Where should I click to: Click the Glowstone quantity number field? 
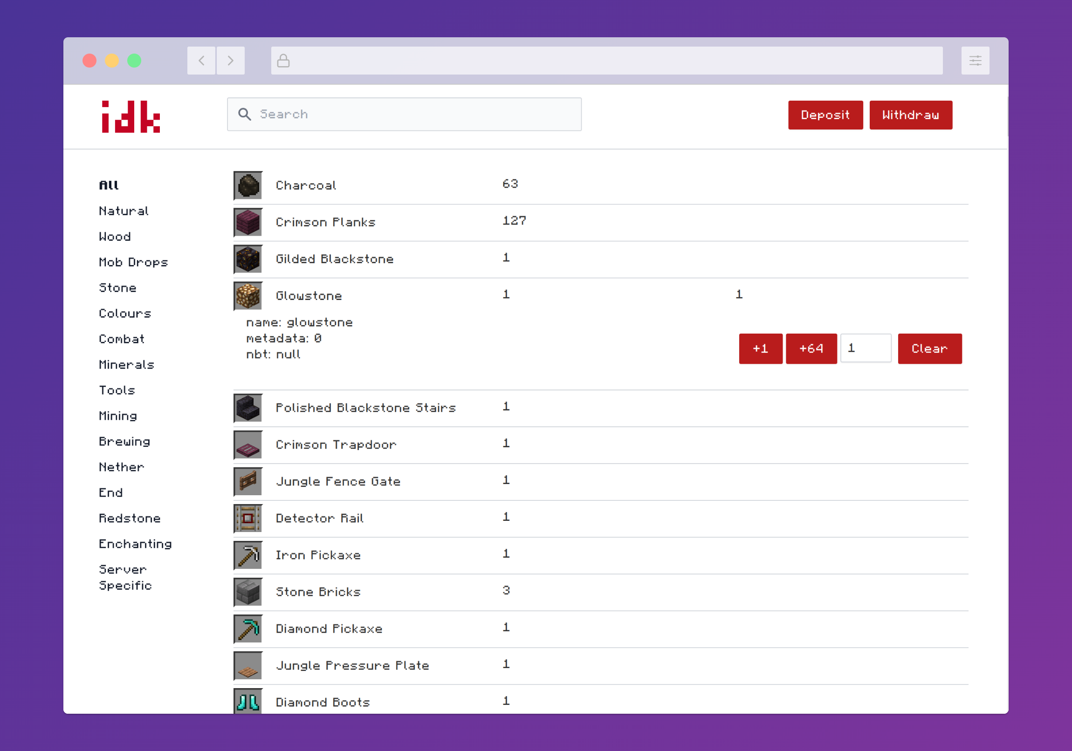click(865, 348)
